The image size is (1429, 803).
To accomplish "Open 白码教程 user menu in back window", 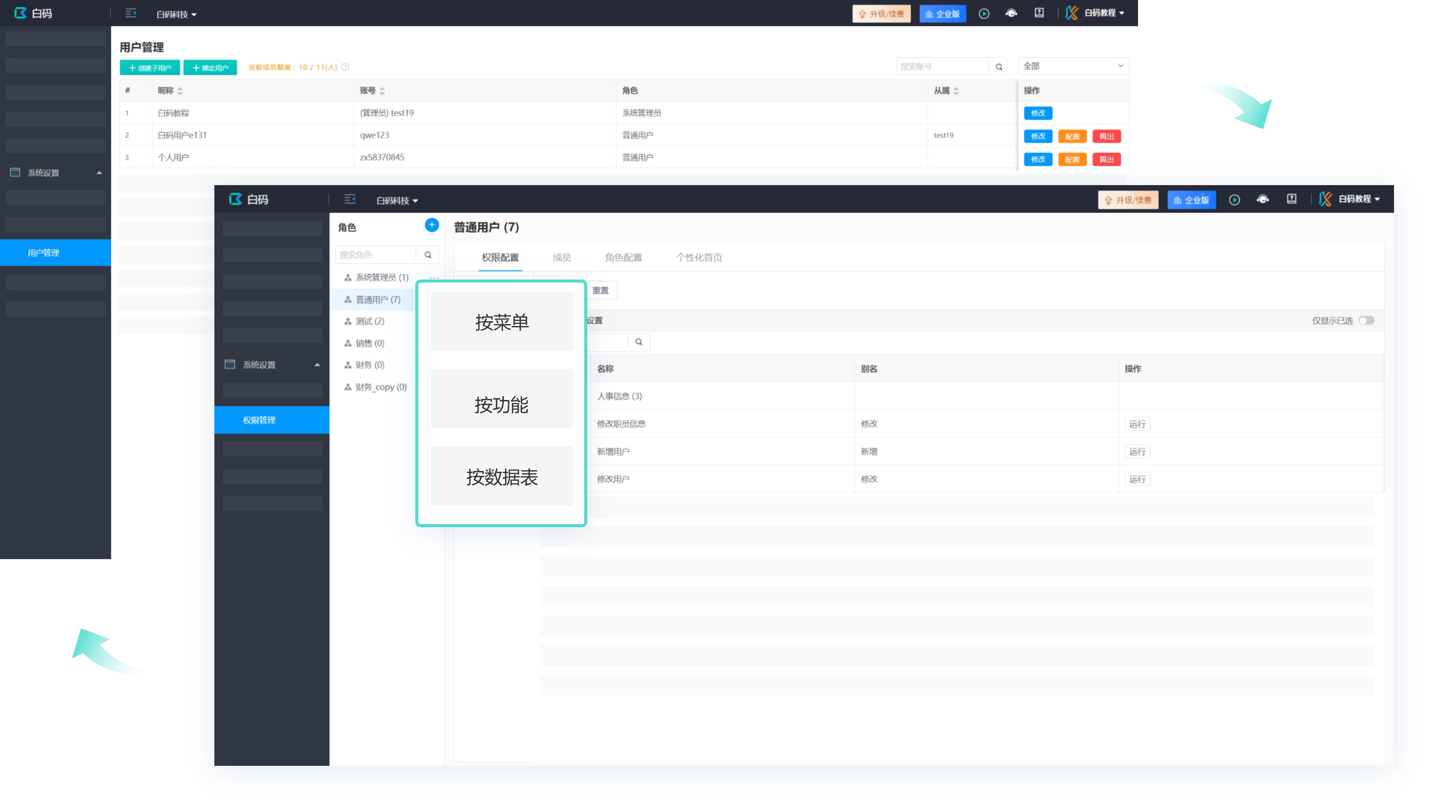I will click(x=1095, y=13).
